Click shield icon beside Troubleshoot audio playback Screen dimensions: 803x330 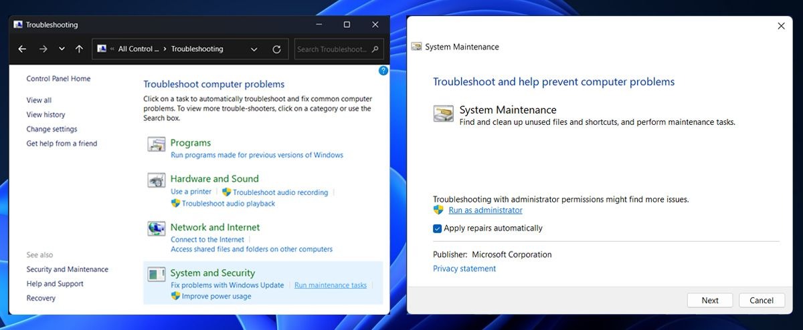click(x=175, y=203)
